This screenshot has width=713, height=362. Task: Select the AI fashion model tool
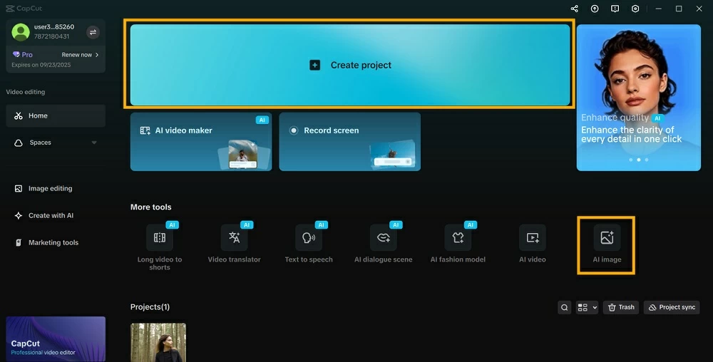tap(458, 238)
